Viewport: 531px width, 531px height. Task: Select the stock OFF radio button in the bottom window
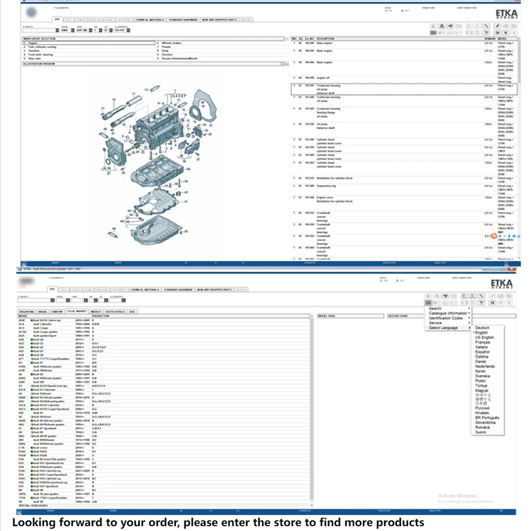pyautogui.click(x=398, y=281)
